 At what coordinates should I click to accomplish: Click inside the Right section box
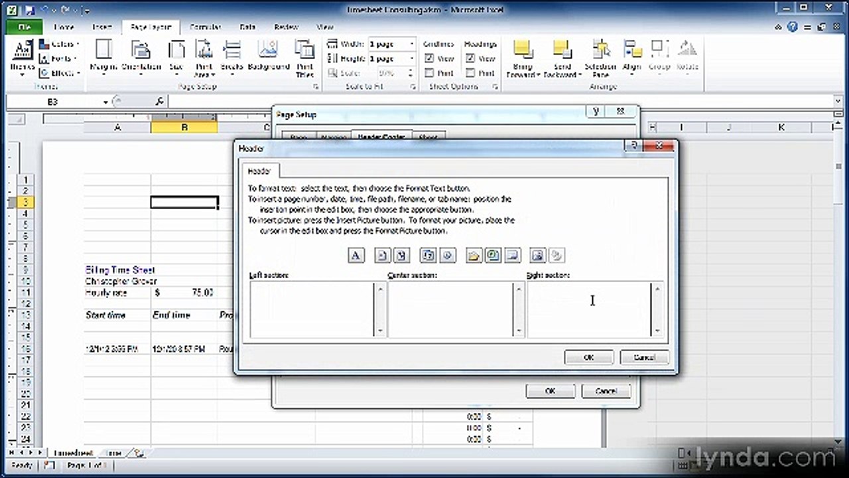(x=589, y=309)
